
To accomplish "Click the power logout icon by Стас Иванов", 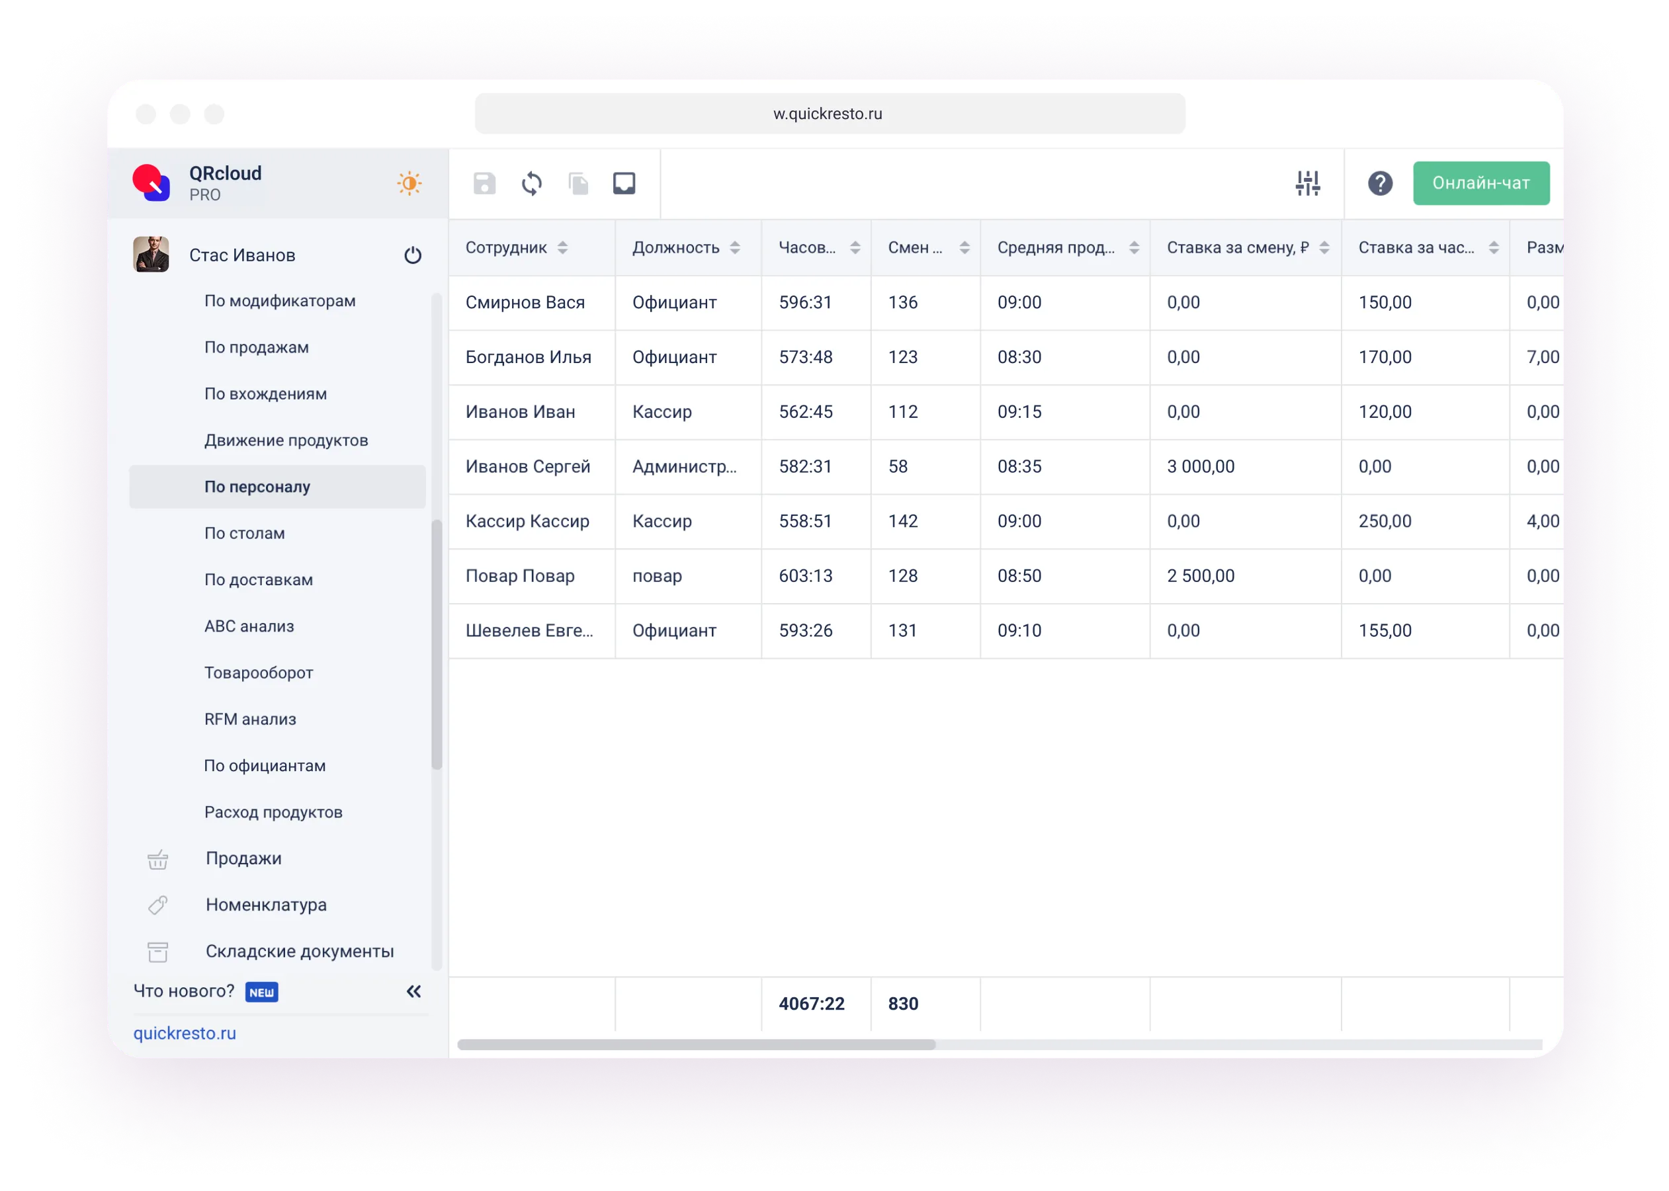I will pos(413,255).
